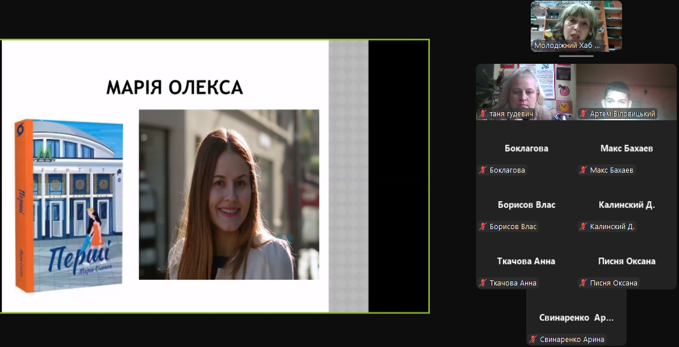Click muted mic icon next to Макс Бахаев label

pyautogui.click(x=583, y=170)
